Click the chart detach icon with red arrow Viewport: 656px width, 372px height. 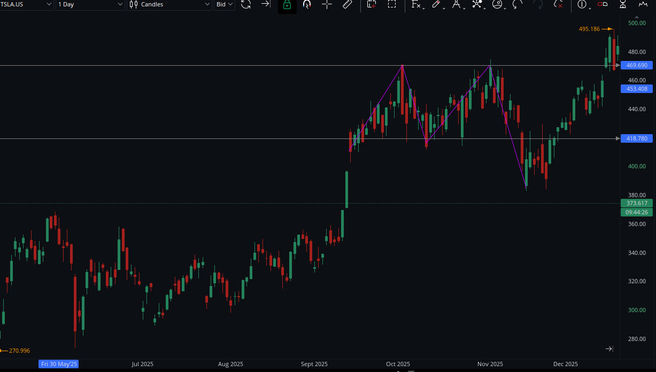click(x=372, y=4)
